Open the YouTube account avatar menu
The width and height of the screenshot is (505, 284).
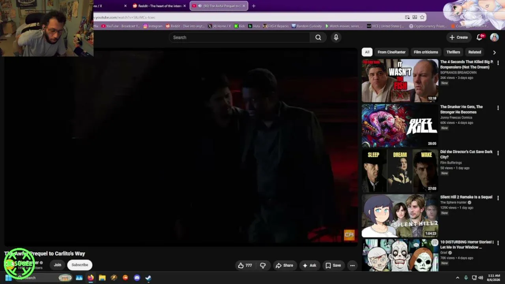point(494,37)
